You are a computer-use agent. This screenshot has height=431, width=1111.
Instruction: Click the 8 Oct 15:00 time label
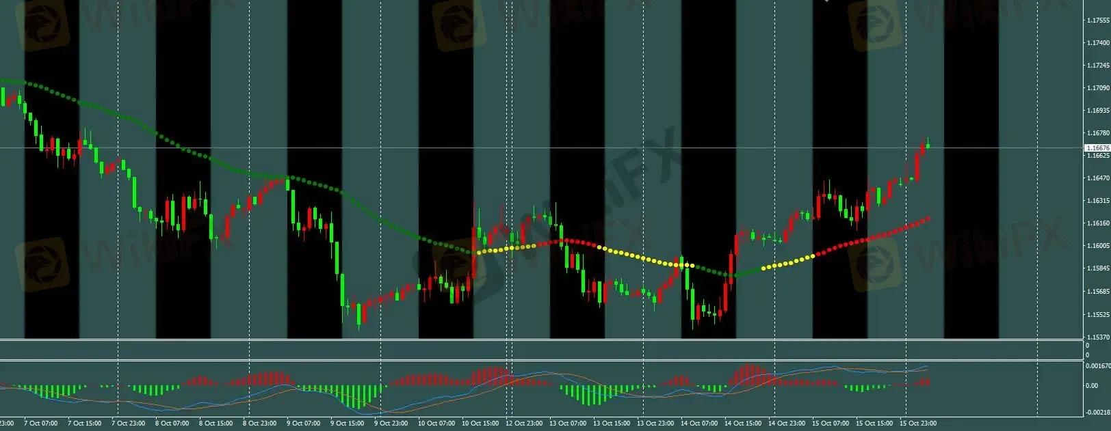coord(216,423)
